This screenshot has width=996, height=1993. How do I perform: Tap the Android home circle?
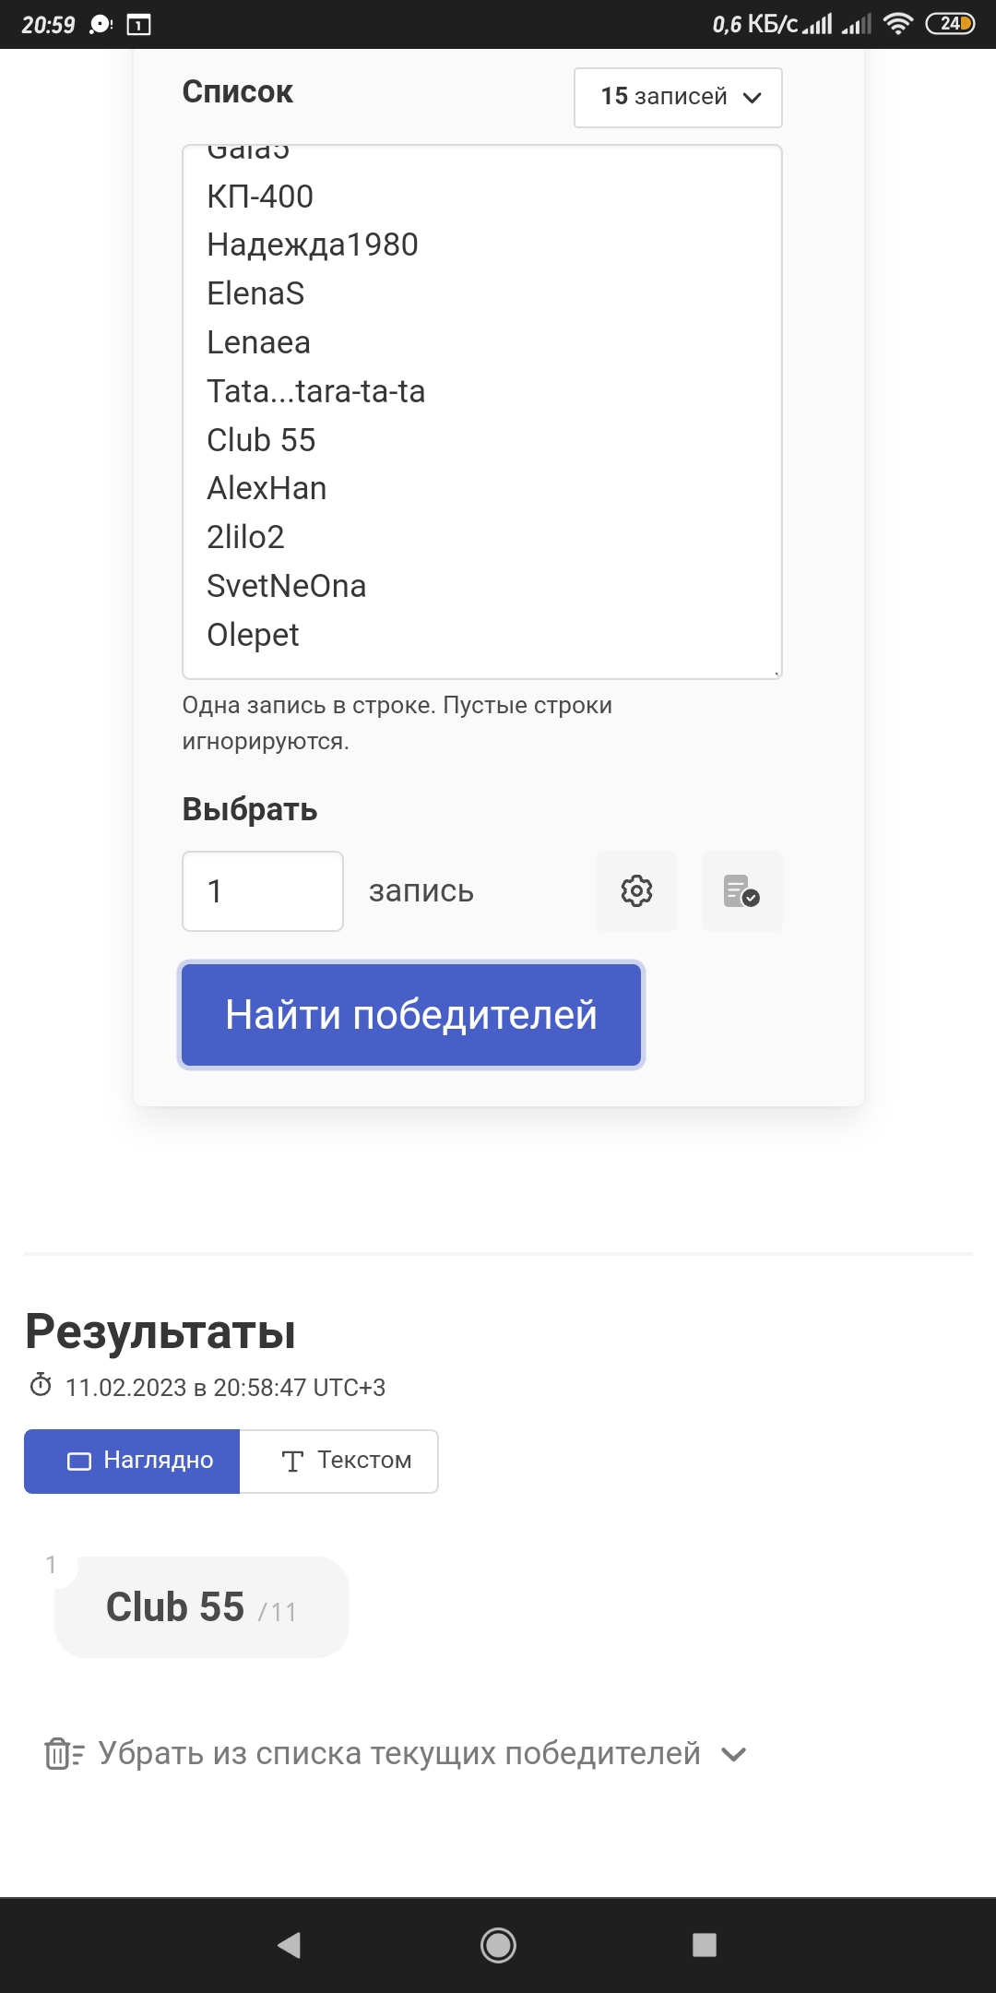pyautogui.click(x=498, y=1945)
